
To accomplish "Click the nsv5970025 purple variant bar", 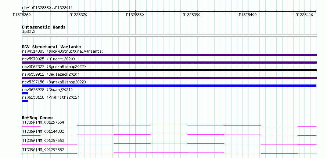I will (x=169, y=63).
